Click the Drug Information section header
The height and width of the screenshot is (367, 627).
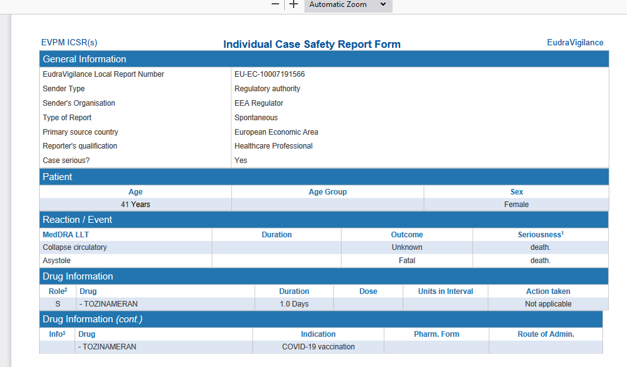78,276
